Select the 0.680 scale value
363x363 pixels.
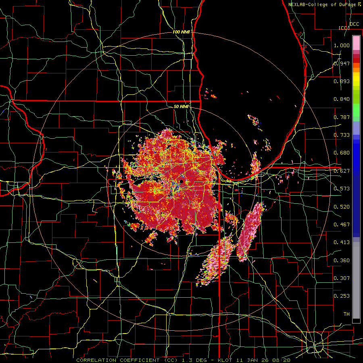coord(342,153)
